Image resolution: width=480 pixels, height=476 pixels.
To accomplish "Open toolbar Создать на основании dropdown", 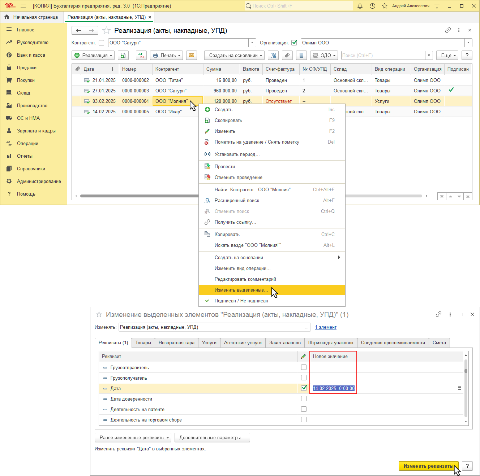I will point(234,55).
